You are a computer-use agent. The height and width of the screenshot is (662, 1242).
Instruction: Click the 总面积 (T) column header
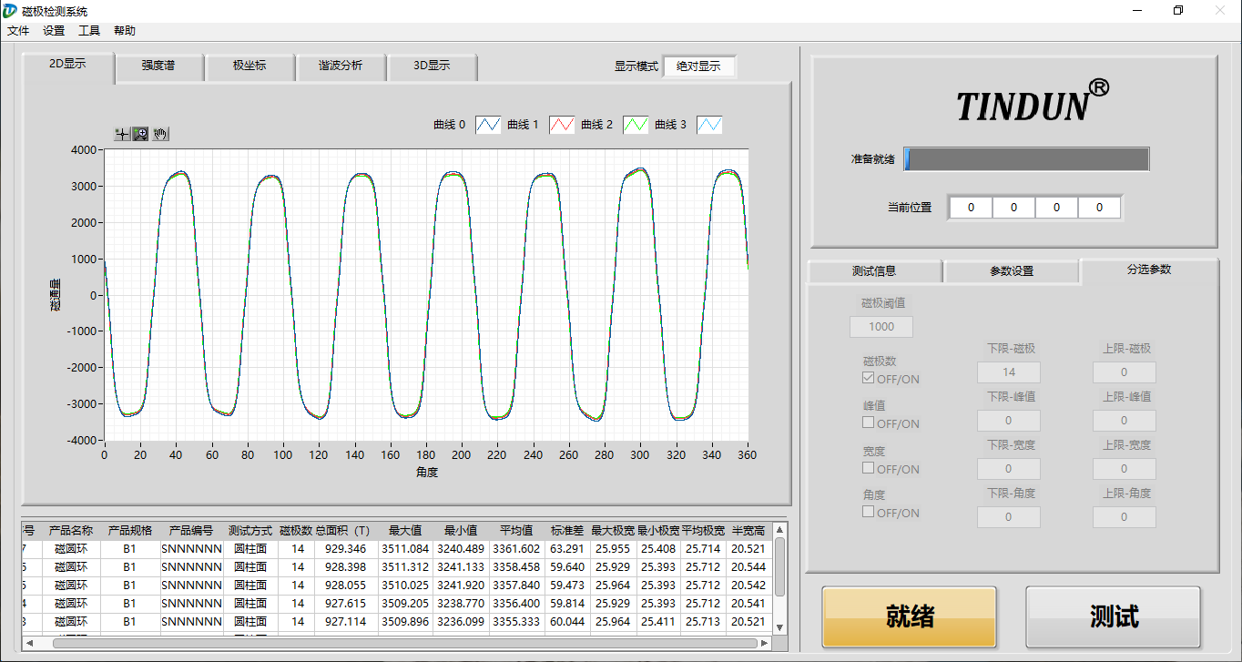(x=344, y=530)
